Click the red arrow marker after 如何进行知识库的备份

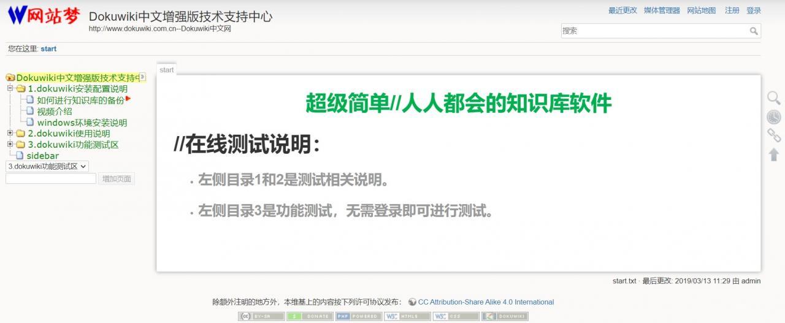[x=129, y=98]
